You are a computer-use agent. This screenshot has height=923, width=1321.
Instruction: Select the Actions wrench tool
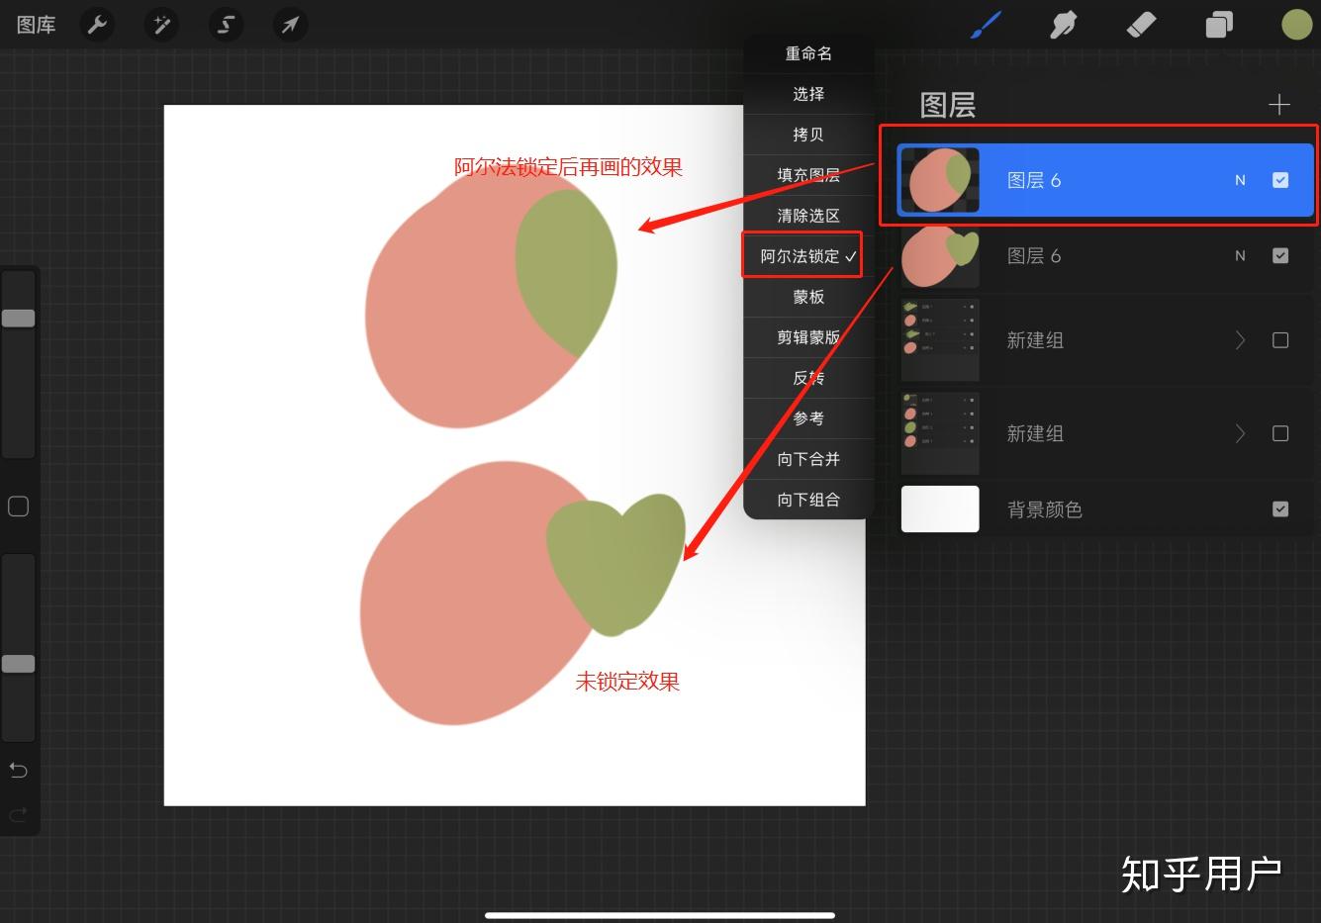coord(96,24)
